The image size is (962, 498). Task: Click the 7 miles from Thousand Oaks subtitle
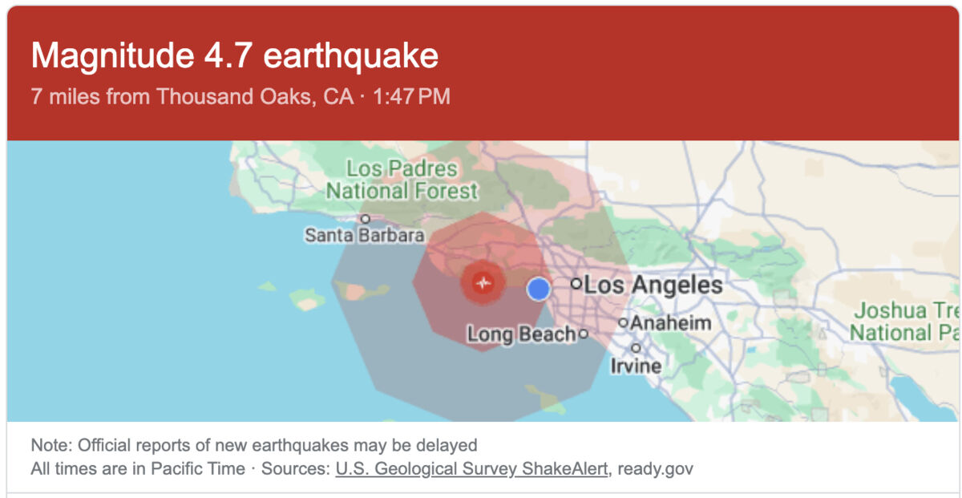(x=192, y=97)
